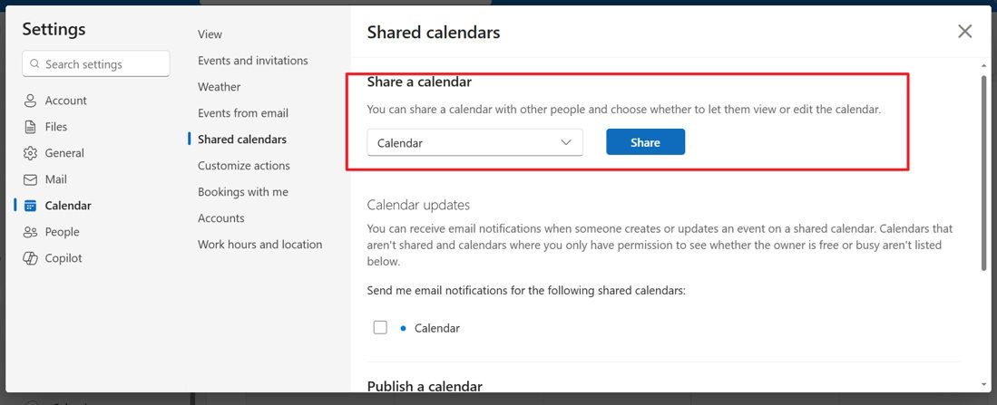
Task: Click the Calendar icon in sidebar
Action: click(x=31, y=206)
